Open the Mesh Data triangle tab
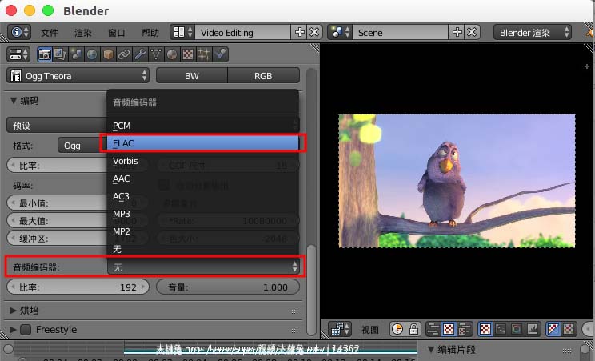This screenshot has height=361, width=595. [156, 54]
